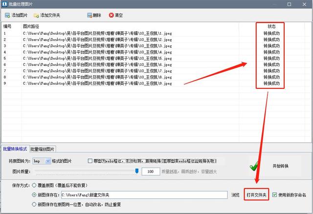Select 新图保存在原图同一位置 radio option
313x214 pixels.
pos(34,204)
